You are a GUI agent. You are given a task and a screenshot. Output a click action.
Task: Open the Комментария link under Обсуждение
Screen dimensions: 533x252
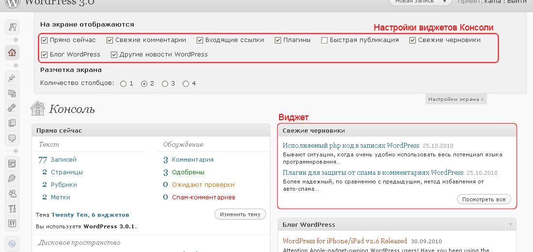point(193,159)
